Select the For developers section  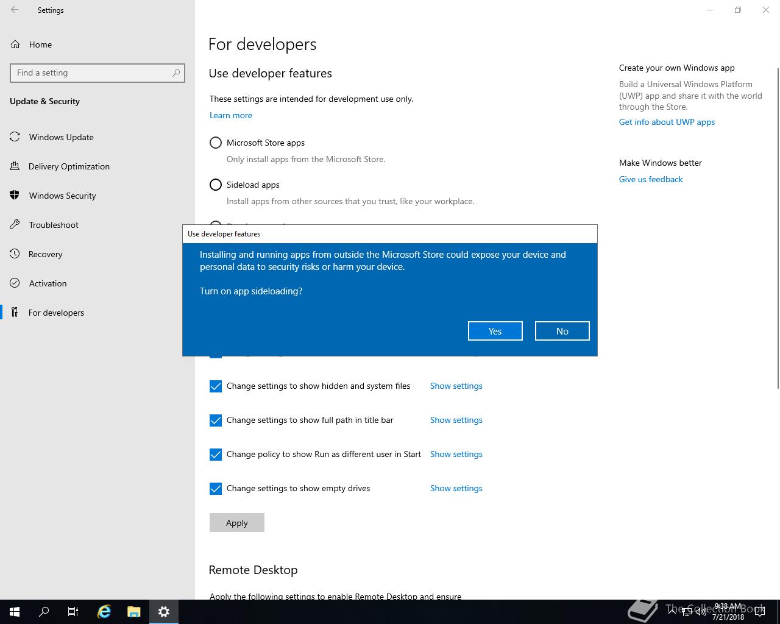click(97, 313)
